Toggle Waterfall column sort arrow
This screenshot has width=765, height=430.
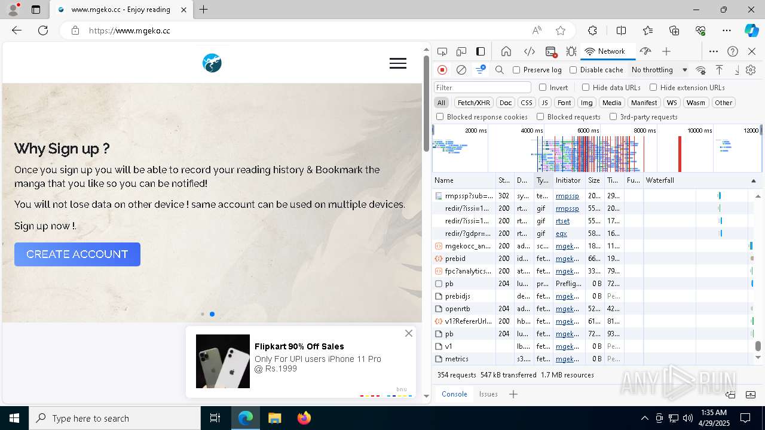tap(753, 180)
